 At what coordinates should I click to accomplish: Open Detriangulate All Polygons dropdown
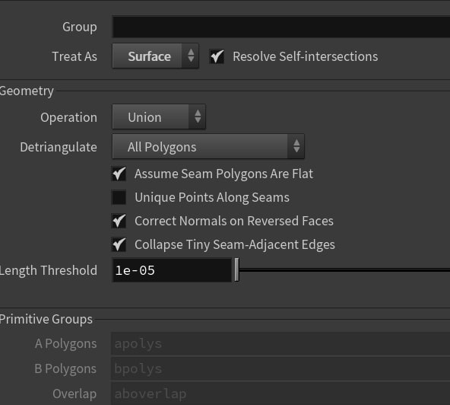[208, 146]
